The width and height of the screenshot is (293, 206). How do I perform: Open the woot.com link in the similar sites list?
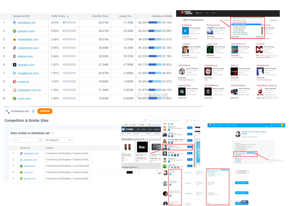click(x=28, y=173)
